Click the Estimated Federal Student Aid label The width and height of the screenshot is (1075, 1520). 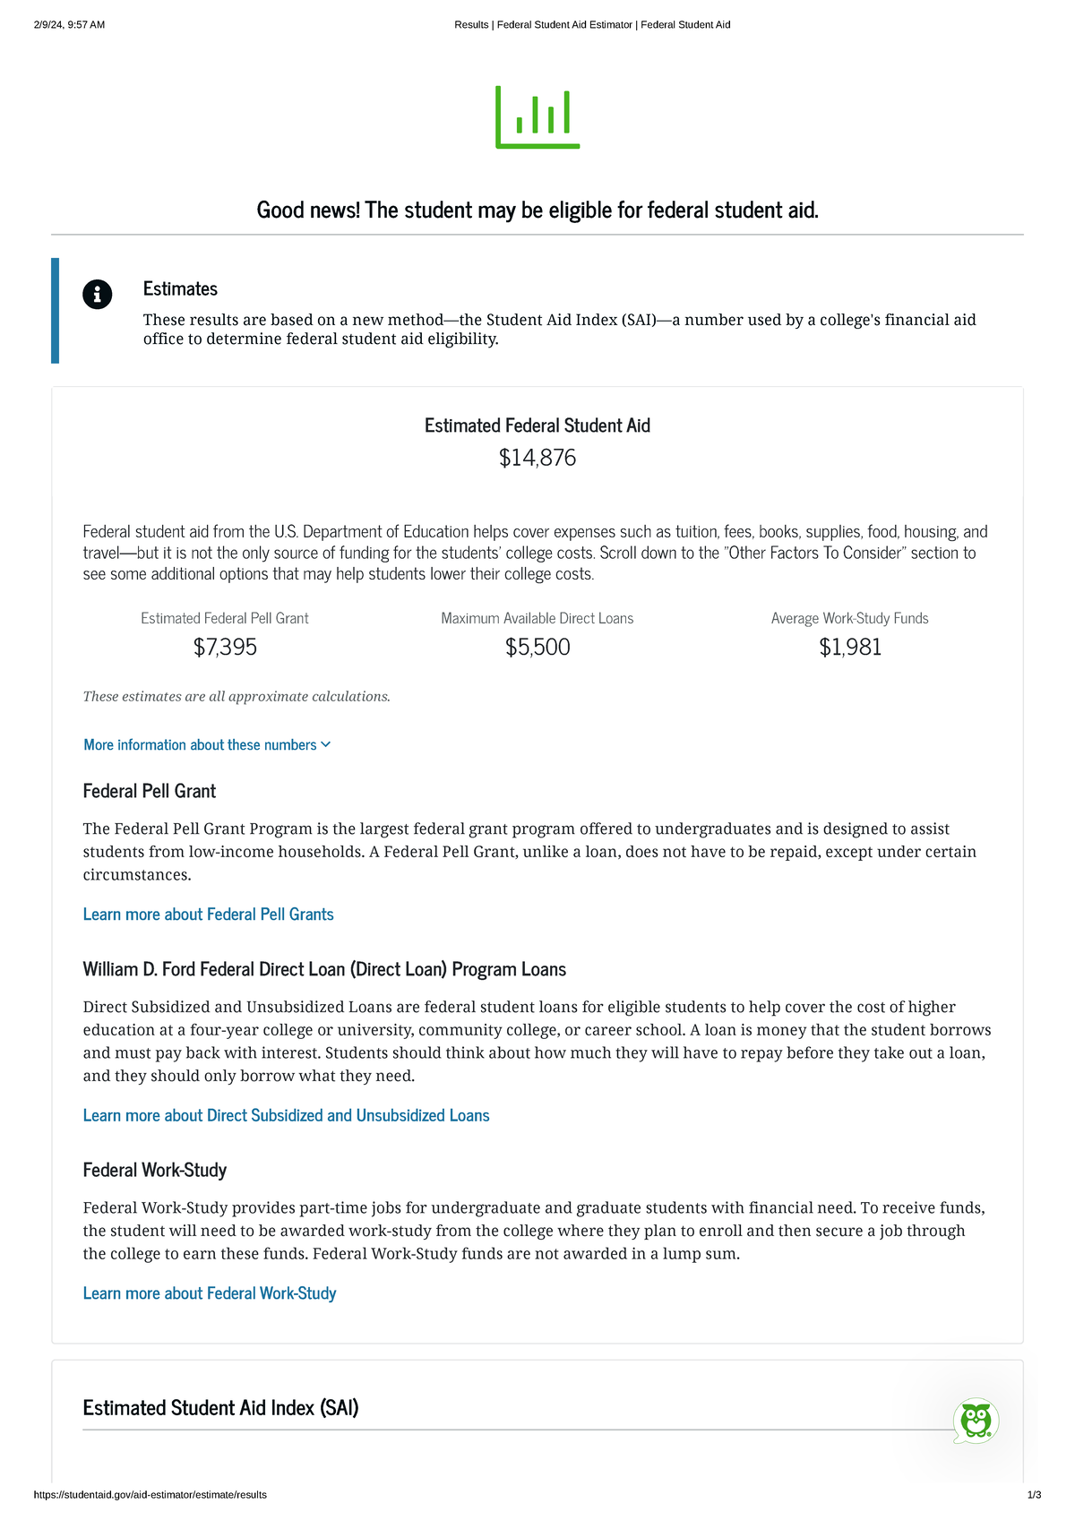point(537,425)
